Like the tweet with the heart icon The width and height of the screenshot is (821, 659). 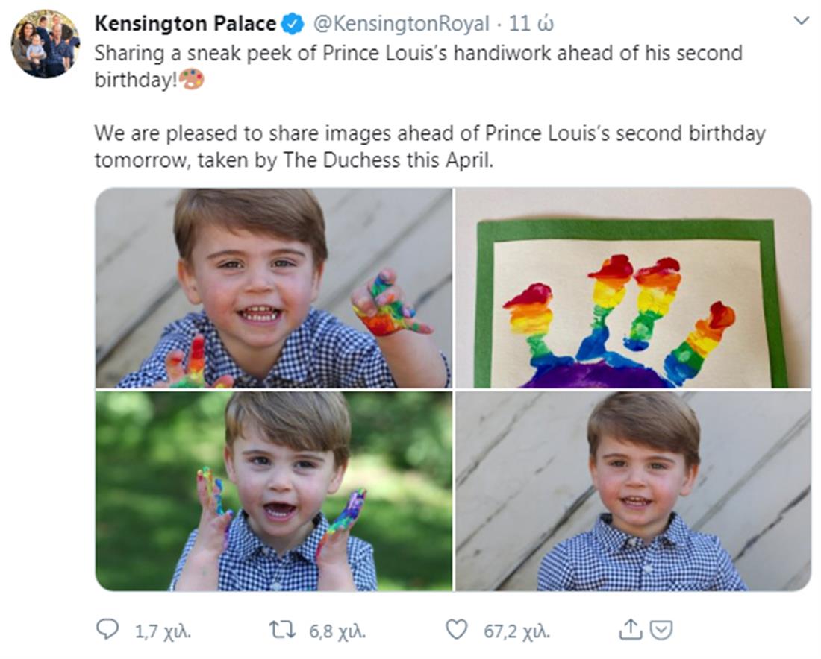click(456, 631)
